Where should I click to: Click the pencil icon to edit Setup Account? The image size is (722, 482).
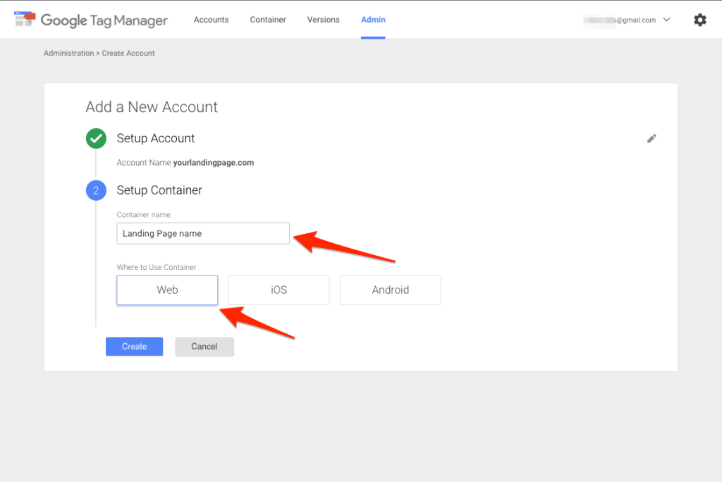tap(651, 138)
